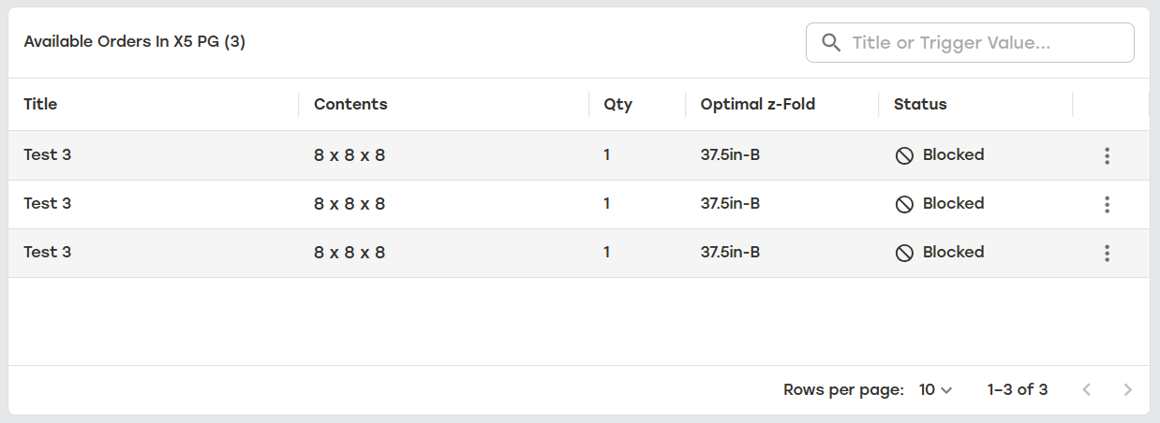1160x423 pixels.
Task: Sort by the Contents column header
Action: (x=350, y=104)
